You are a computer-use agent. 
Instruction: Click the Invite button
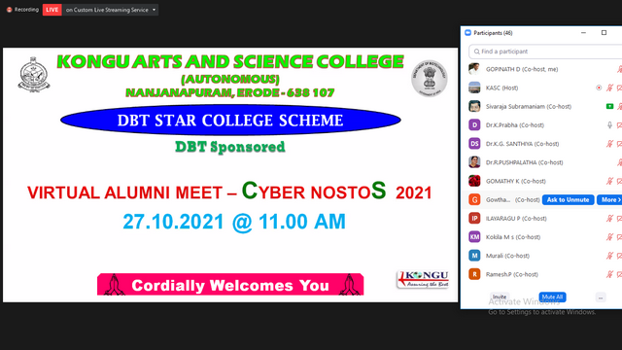pyautogui.click(x=499, y=297)
